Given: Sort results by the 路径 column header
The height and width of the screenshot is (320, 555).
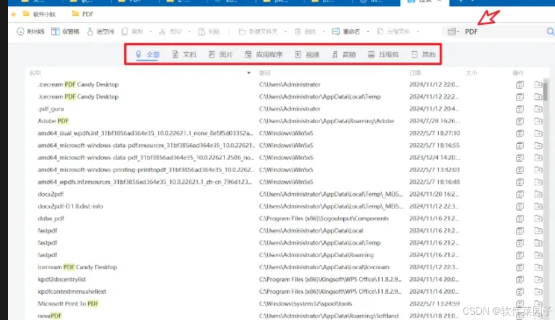Looking at the screenshot, I should coord(265,73).
